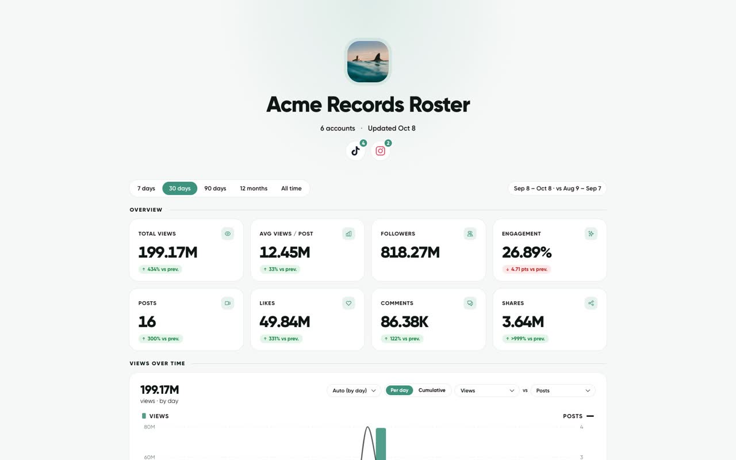Viewport: 736px width, 460px height.
Task: Click the 3.64M Shares value
Action: click(523, 322)
